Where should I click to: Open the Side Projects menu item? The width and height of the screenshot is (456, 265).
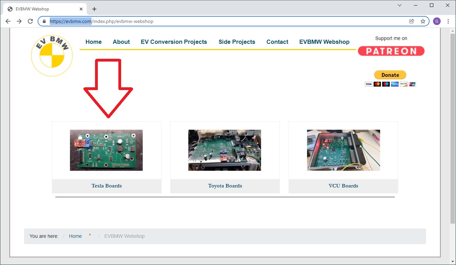(x=237, y=42)
